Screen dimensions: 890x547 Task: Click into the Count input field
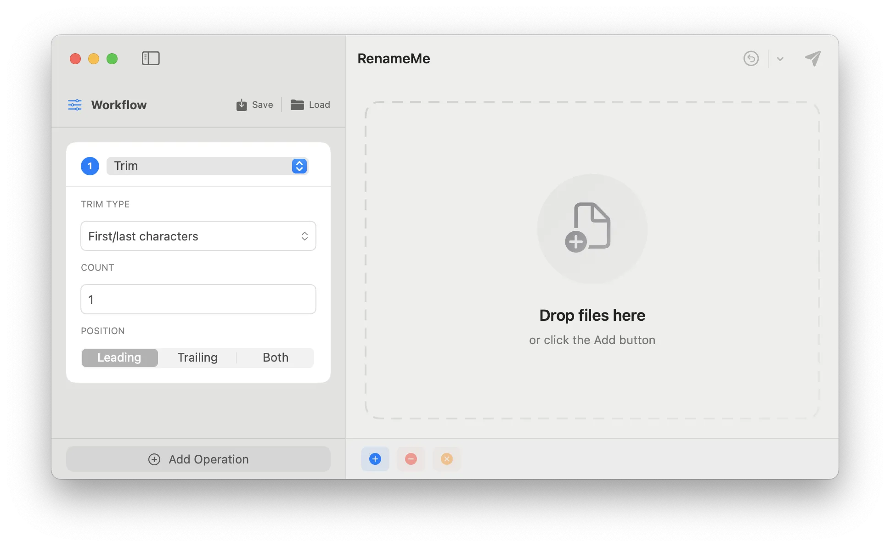pyautogui.click(x=198, y=299)
